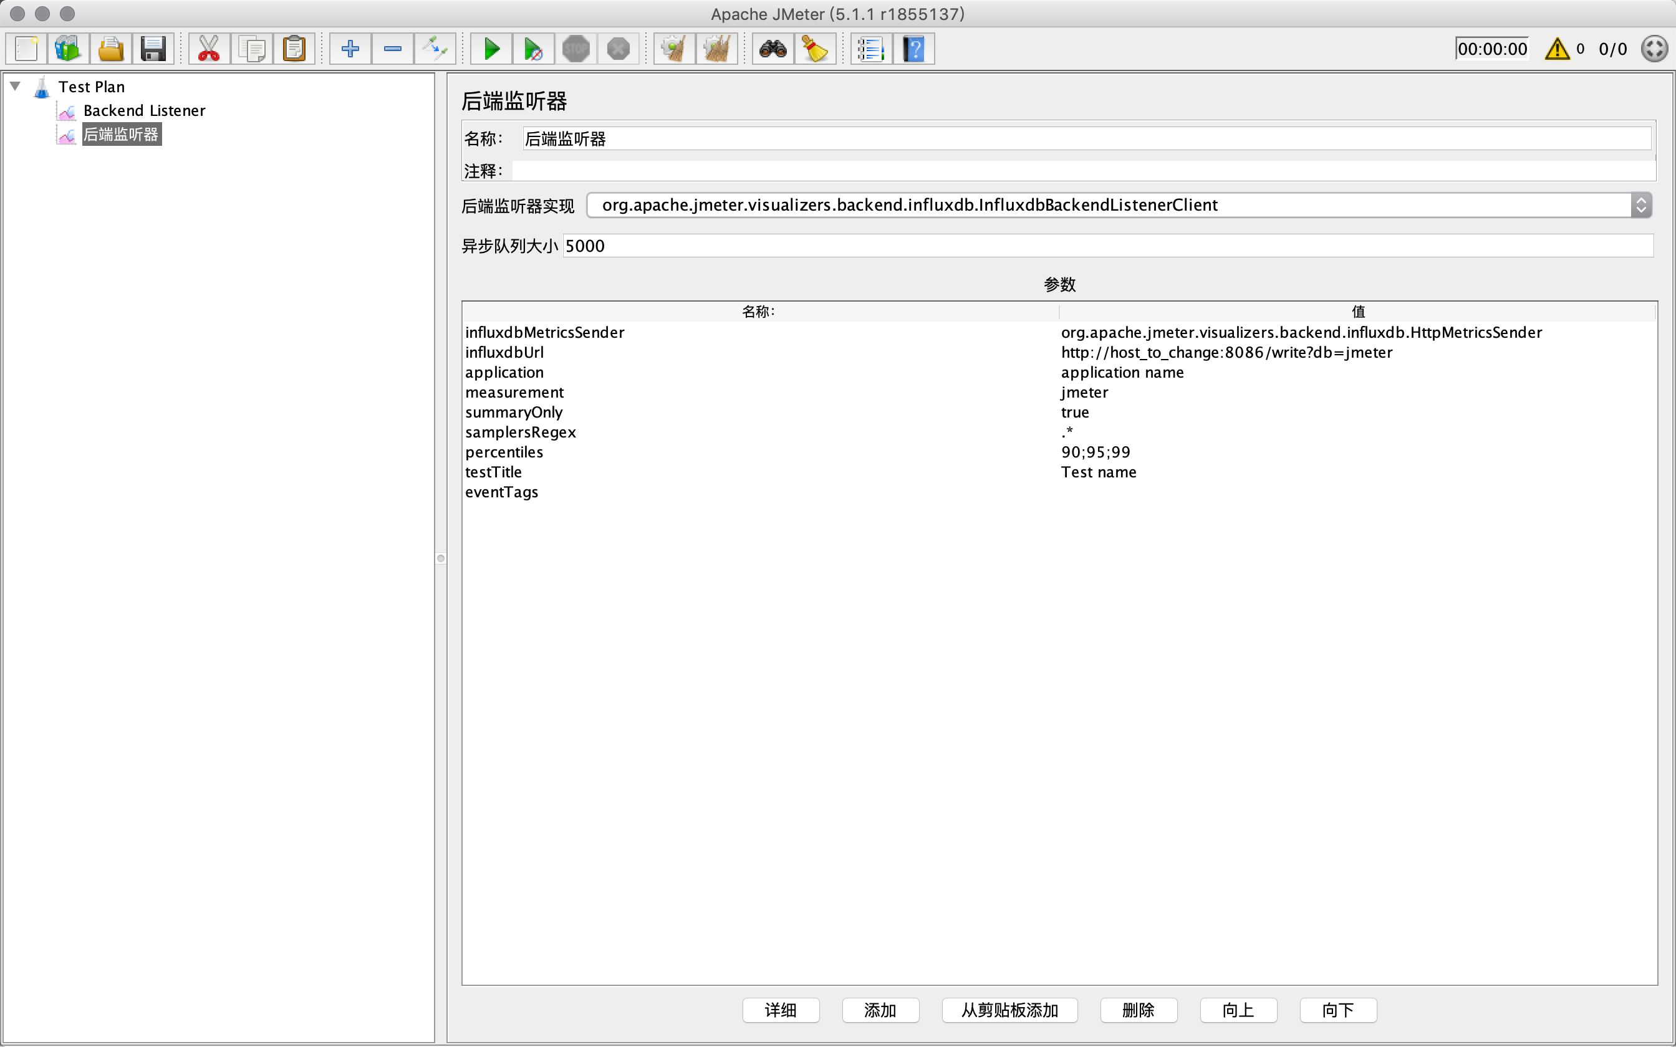Click the http://host_to_change:8086 value cell
Screen dimensions: 1676x1047
coord(1357,353)
